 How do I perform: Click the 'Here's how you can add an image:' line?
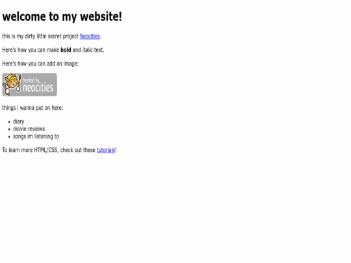[x=40, y=64]
